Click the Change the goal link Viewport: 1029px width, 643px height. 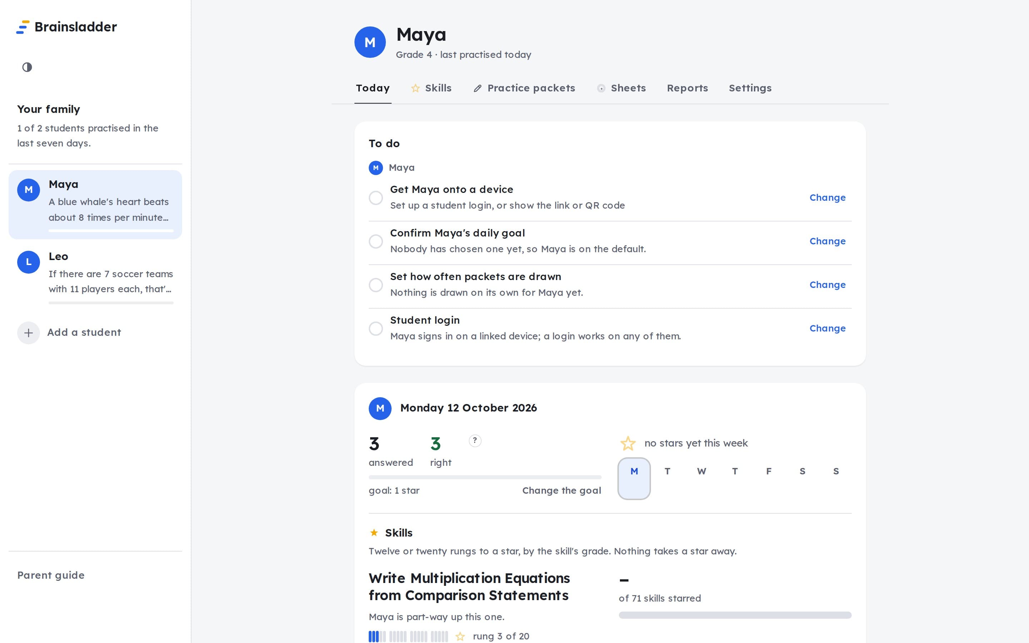pyautogui.click(x=562, y=490)
